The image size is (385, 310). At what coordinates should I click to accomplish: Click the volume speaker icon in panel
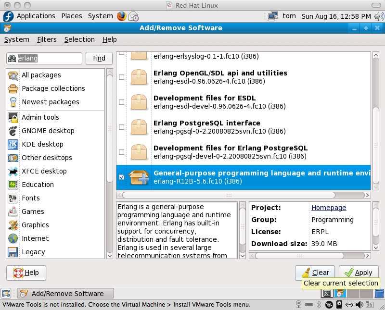377,16
